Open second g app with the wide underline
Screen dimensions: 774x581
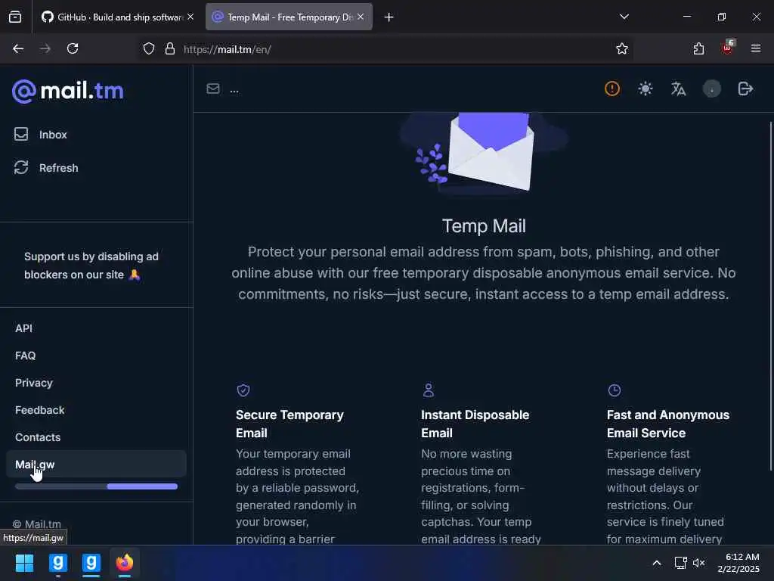(x=91, y=563)
